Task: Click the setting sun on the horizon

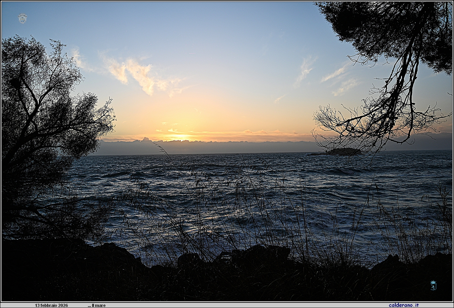Action: pos(180,137)
